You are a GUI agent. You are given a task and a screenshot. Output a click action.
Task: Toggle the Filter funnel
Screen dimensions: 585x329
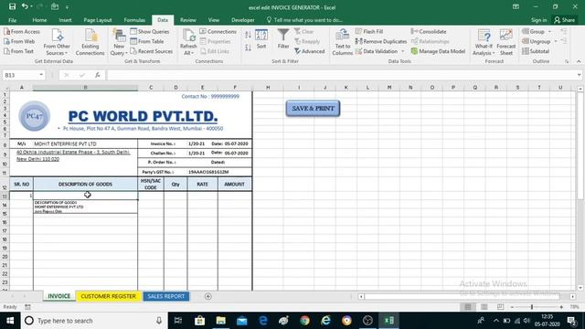point(283,39)
